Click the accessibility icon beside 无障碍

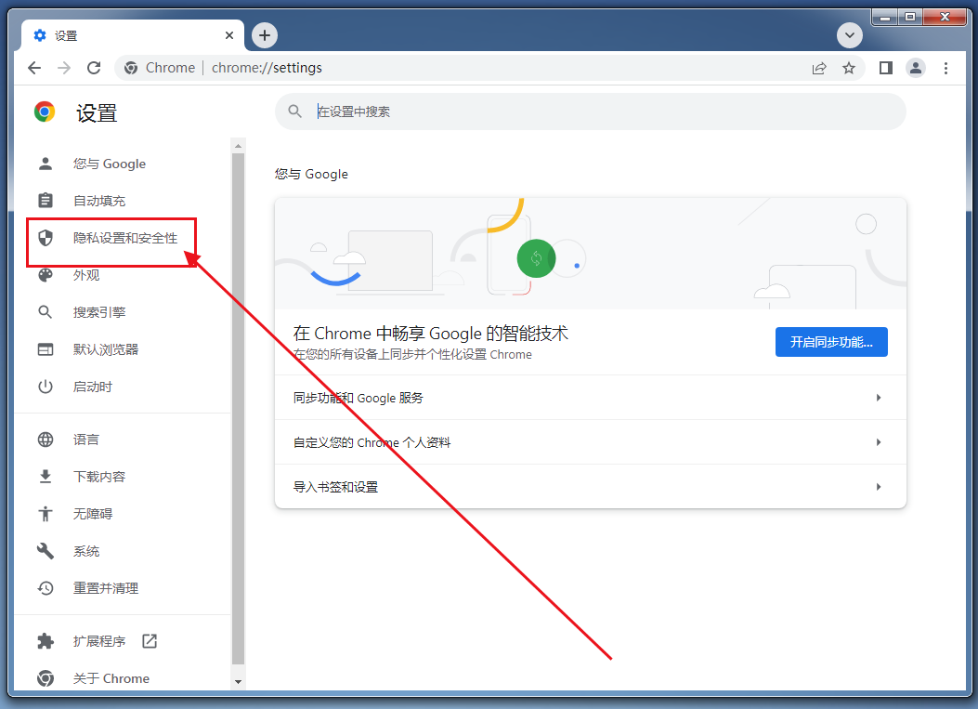click(46, 514)
